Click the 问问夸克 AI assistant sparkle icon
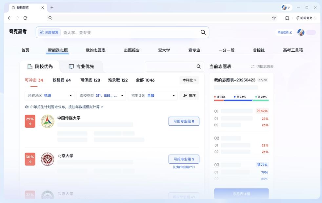Screen dimensions: 322x203 coord(297,18)
